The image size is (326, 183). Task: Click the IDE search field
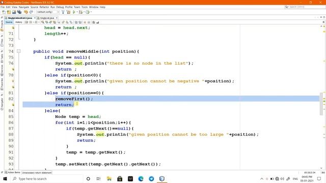pyautogui.click(x=305, y=7)
